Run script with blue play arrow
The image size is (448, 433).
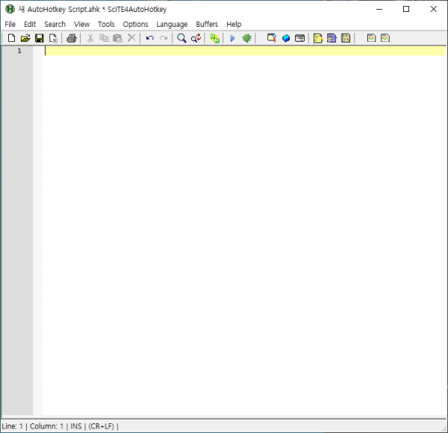[x=232, y=38]
